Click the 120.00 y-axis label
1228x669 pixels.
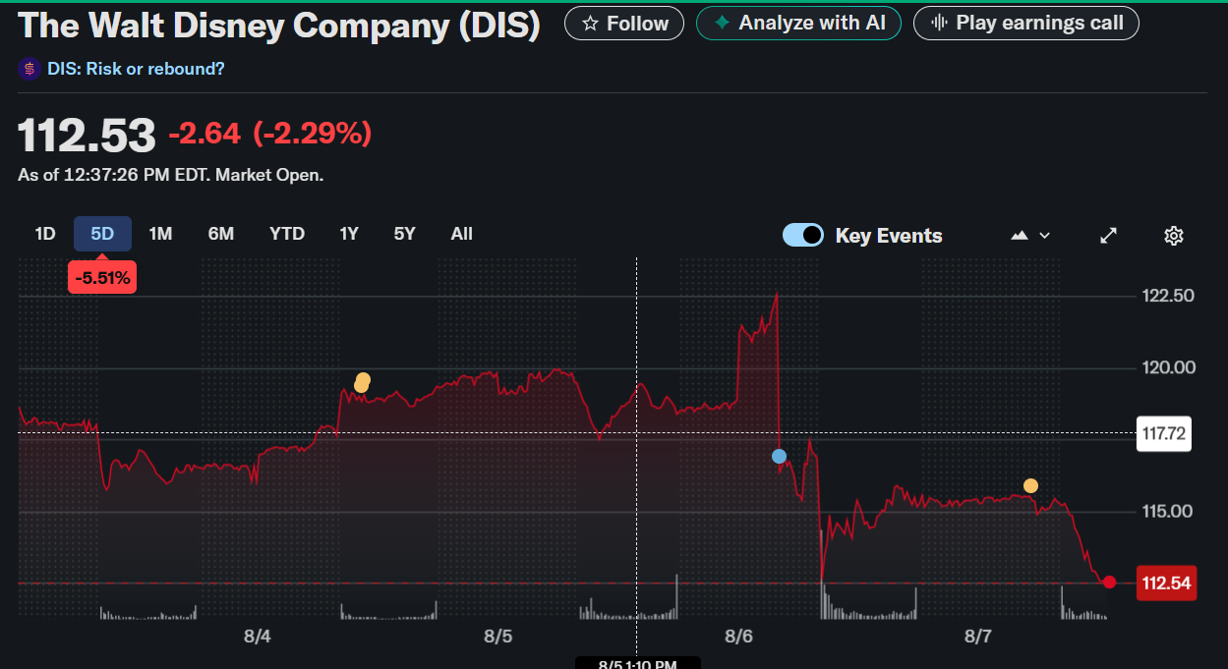point(1167,367)
